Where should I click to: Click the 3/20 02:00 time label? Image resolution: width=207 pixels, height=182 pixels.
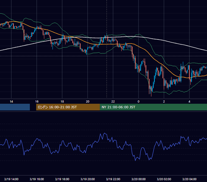[164, 179]
